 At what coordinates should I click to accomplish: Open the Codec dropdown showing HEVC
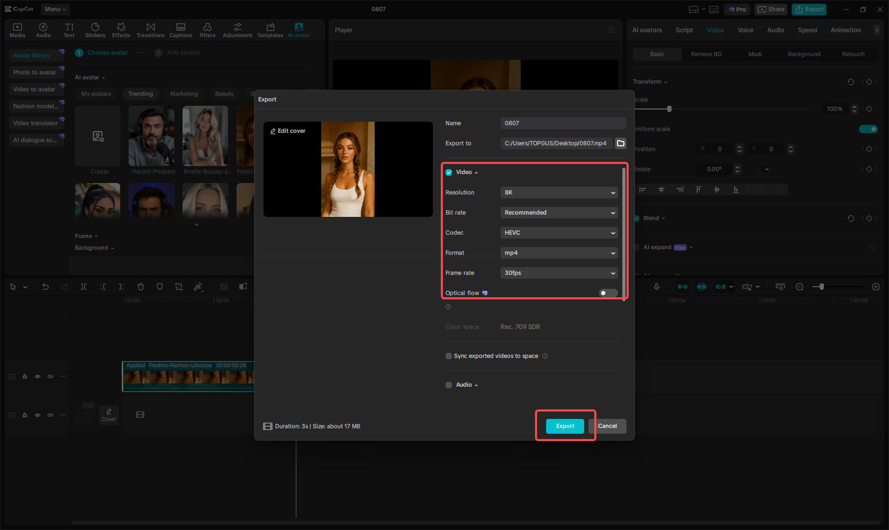coord(559,233)
